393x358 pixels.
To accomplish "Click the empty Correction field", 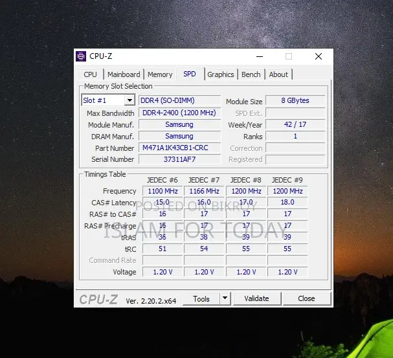I will pos(295,148).
